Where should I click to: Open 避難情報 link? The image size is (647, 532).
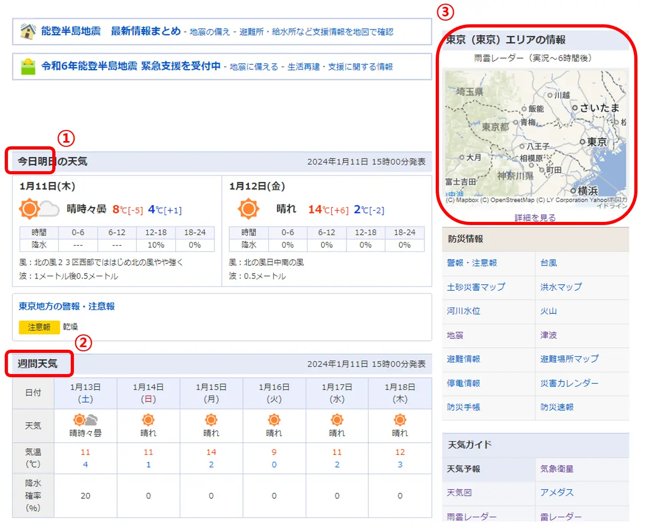463,359
